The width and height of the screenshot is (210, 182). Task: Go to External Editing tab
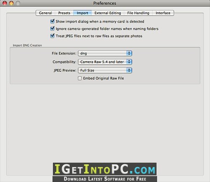(108, 13)
